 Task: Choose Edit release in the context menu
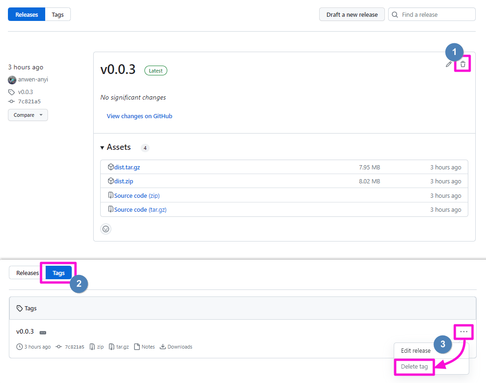point(416,351)
